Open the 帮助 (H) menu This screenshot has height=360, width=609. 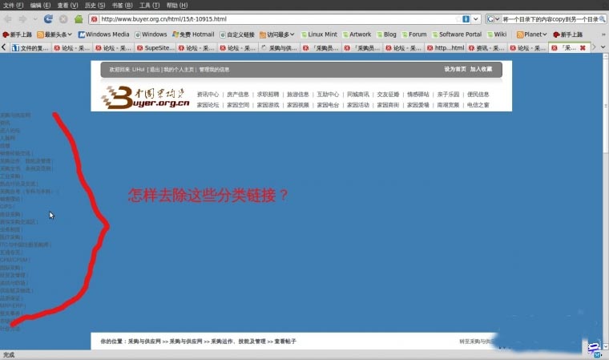coord(177,6)
